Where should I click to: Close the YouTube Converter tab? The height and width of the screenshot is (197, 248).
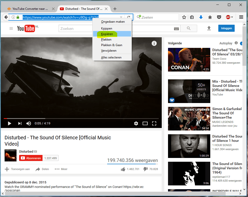(x=53, y=9)
